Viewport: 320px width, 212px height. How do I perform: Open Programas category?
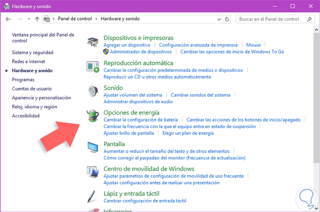(23, 79)
